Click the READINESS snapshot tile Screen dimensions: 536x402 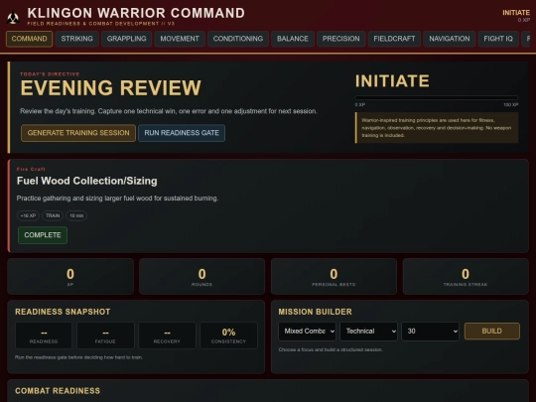point(44,335)
